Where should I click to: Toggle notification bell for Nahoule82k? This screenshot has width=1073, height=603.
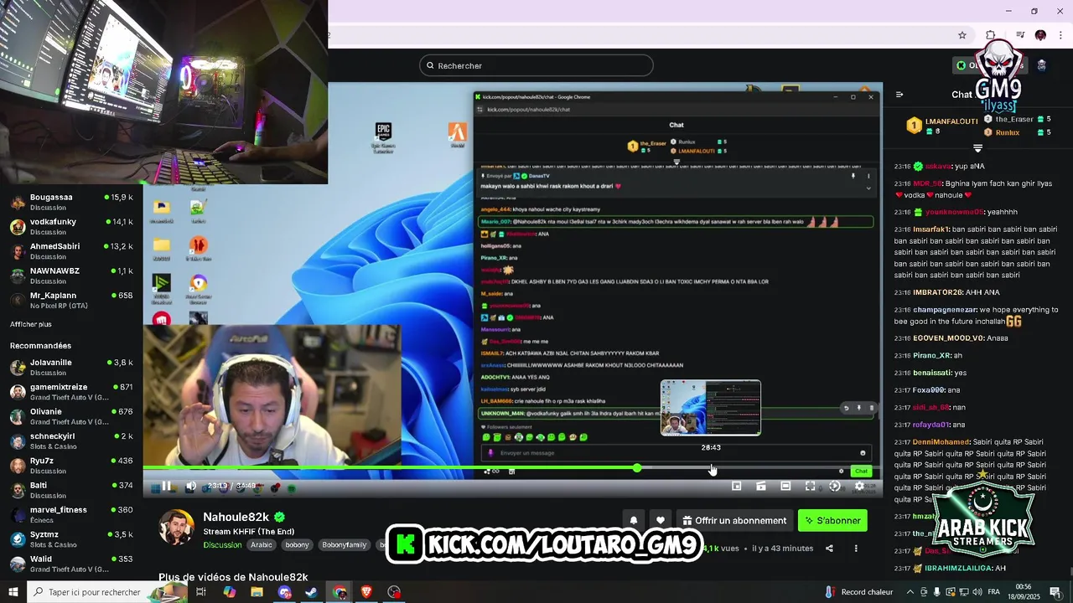634,521
